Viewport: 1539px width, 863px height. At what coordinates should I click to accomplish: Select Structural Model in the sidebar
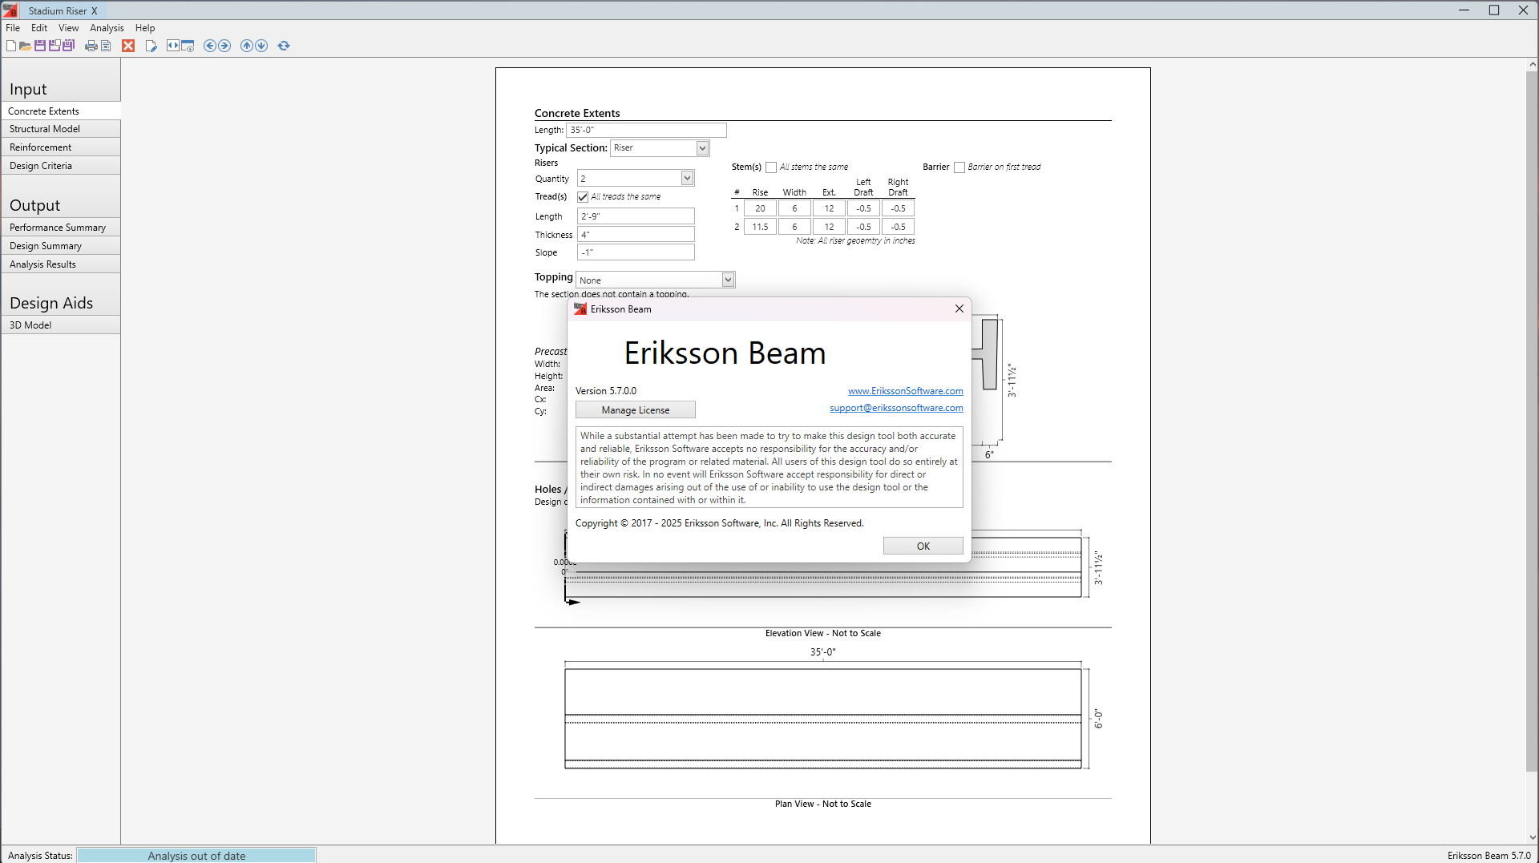pos(61,129)
